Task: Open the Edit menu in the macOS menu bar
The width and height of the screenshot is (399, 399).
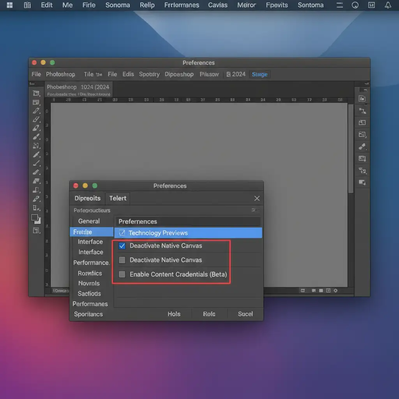Action: (x=47, y=5)
